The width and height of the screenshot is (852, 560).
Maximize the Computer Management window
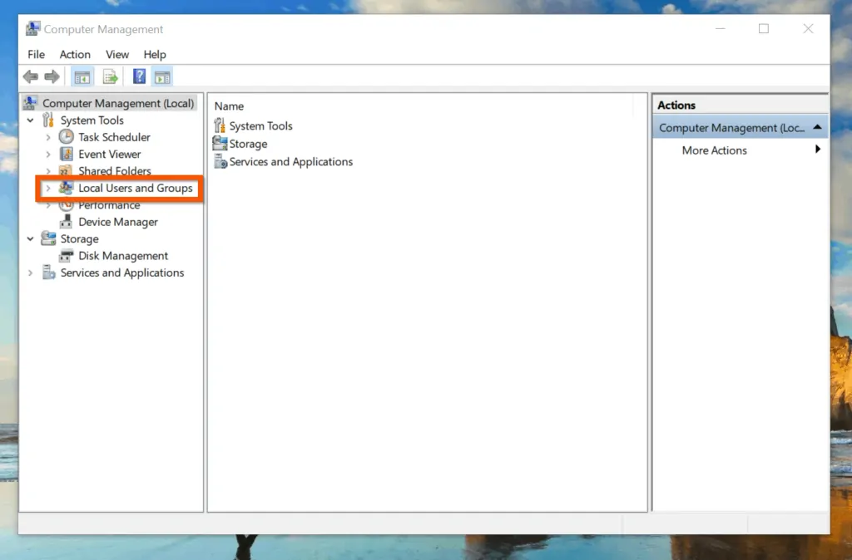[764, 29]
